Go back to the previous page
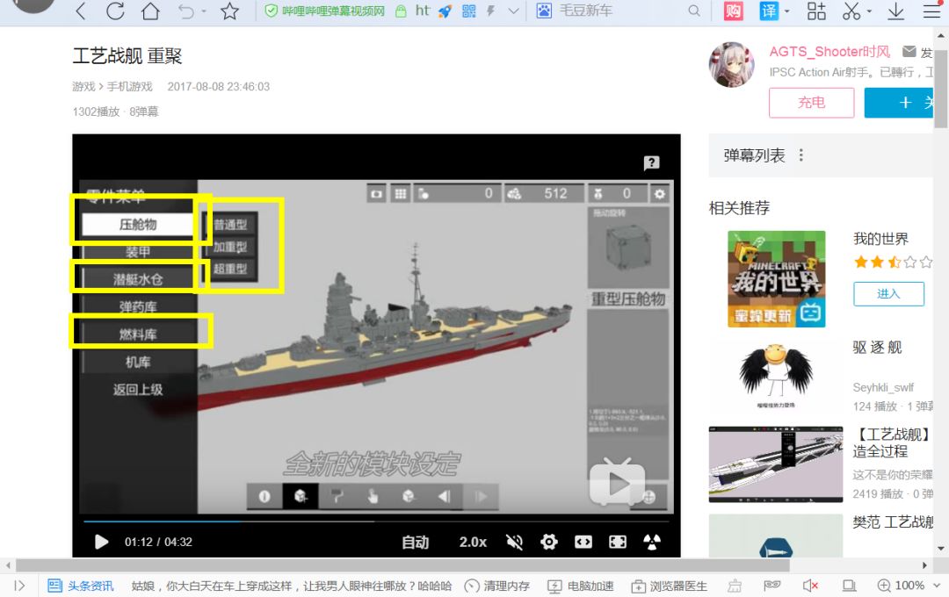This screenshot has height=597, width=949. pyautogui.click(x=81, y=11)
